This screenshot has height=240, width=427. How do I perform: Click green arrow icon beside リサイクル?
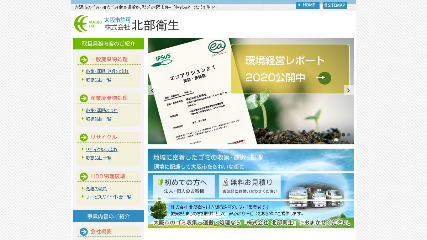pos(84,138)
